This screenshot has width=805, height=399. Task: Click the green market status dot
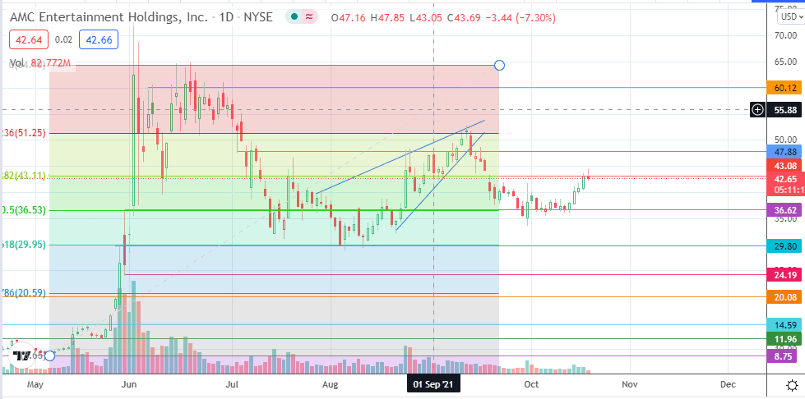tap(294, 17)
